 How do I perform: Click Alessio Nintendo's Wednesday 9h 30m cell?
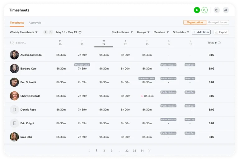pos(104,55)
